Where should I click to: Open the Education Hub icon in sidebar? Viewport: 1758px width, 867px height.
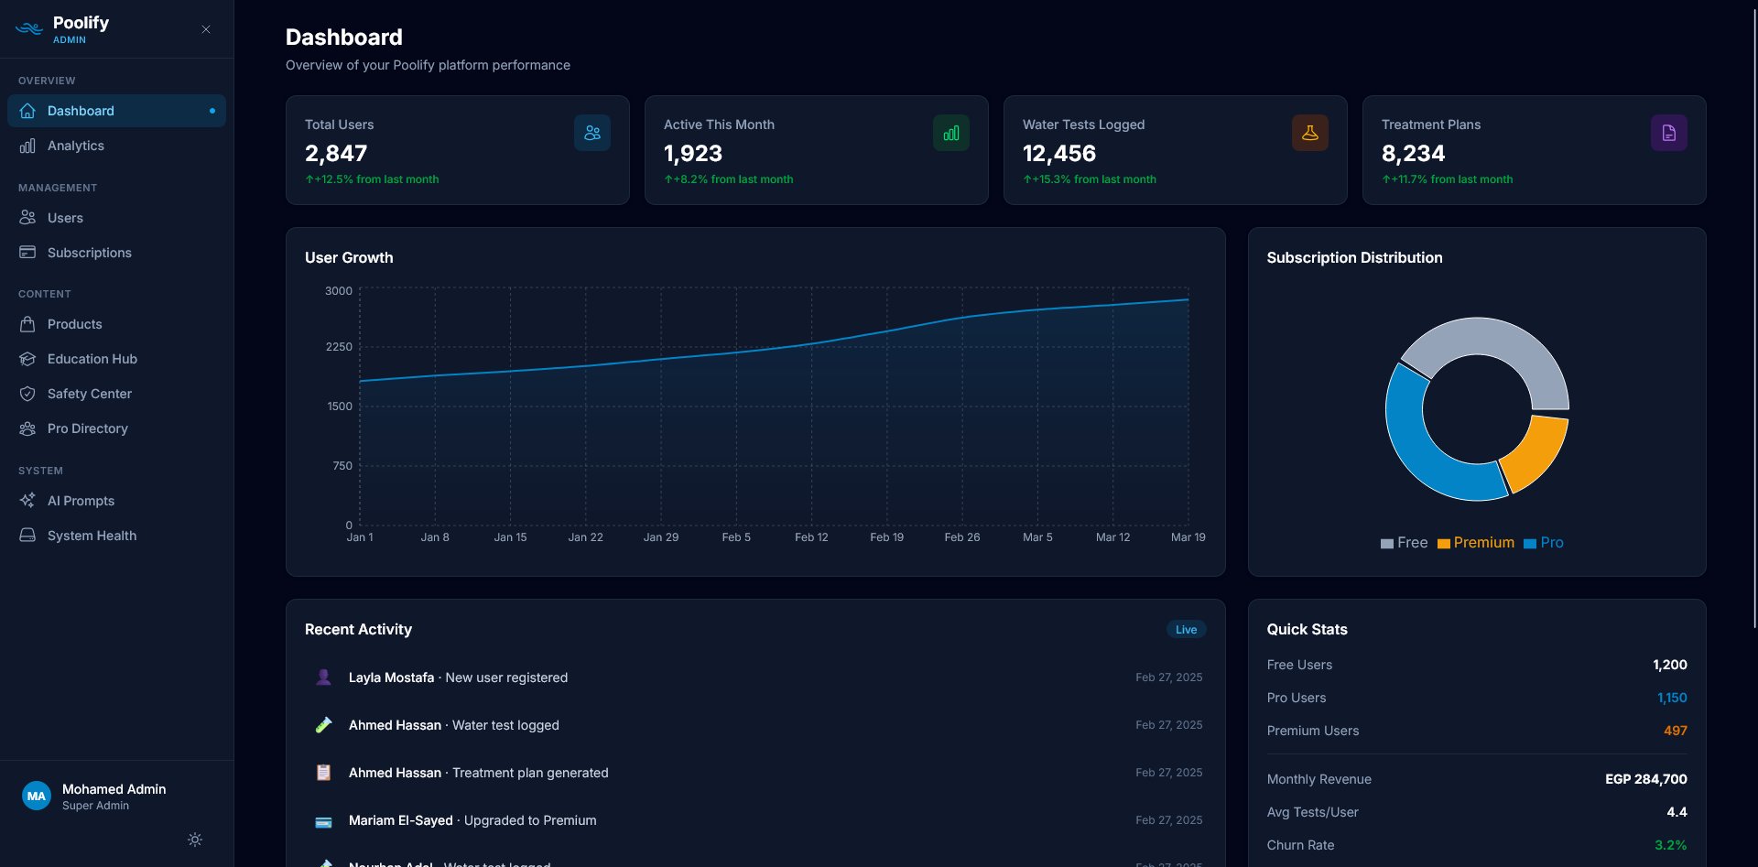click(28, 359)
